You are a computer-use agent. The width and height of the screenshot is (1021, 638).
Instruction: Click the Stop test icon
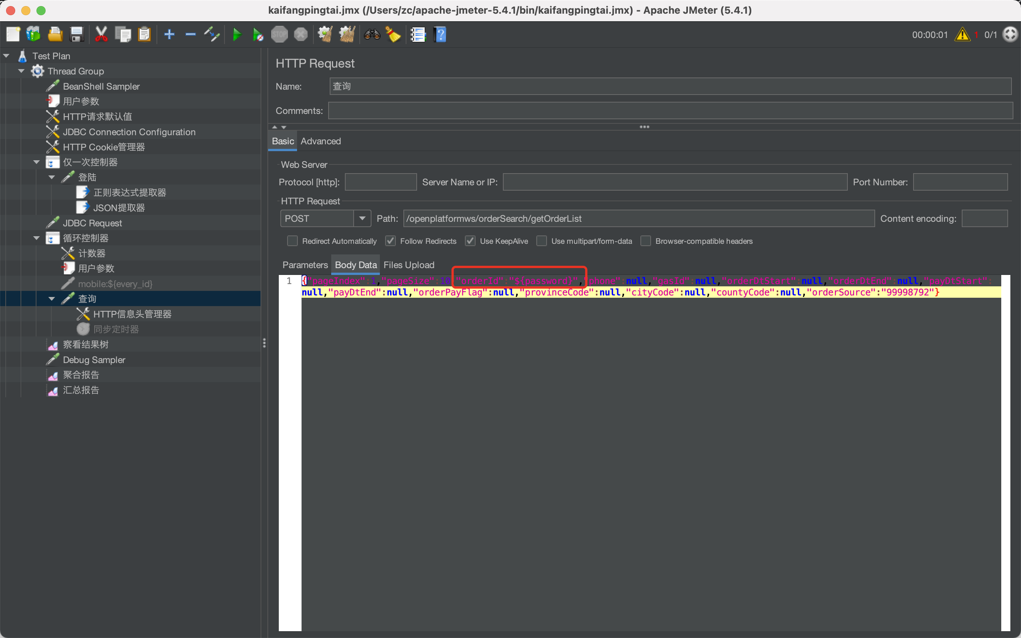point(279,34)
